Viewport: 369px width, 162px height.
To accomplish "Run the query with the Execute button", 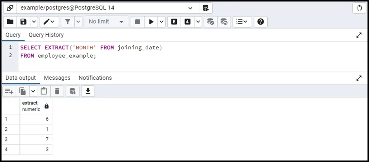I will click(151, 22).
